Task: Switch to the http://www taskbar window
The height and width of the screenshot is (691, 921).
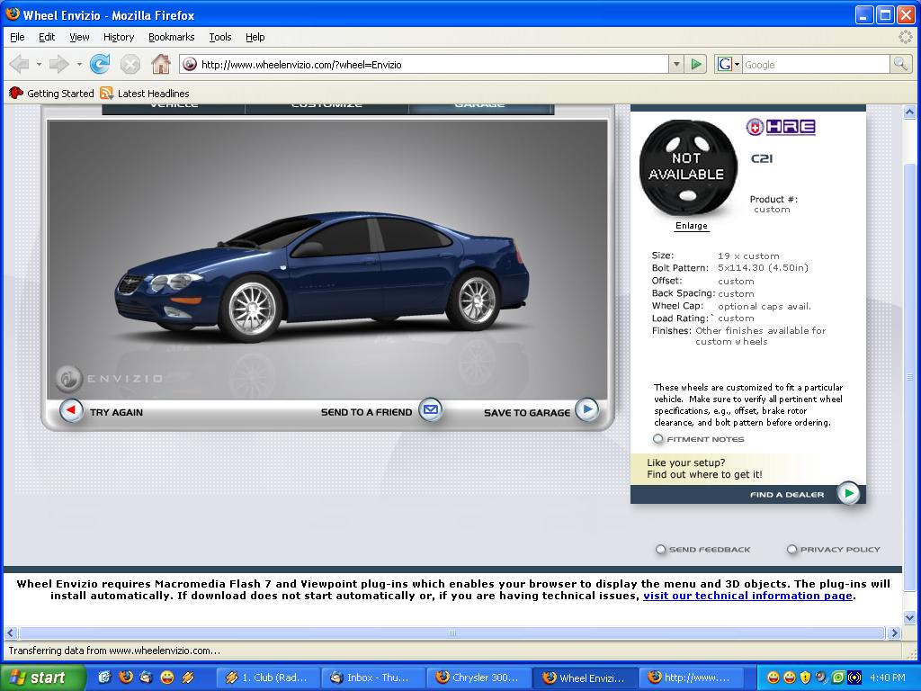Action: click(691, 678)
